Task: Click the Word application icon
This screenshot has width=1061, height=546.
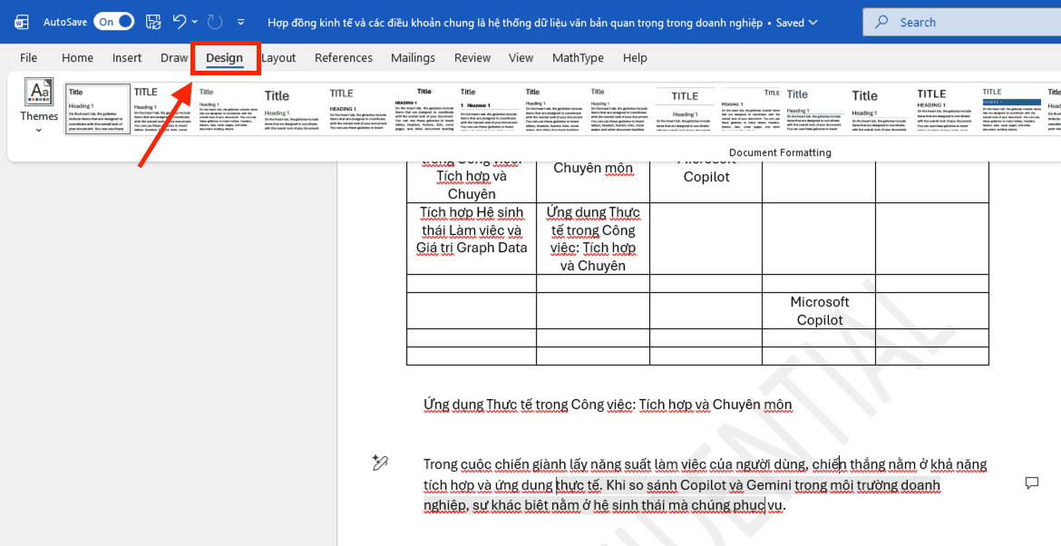Action: click(x=22, y=22)
